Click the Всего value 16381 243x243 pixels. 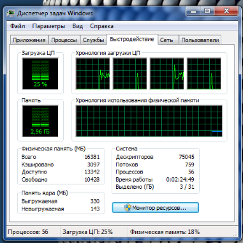92,157
